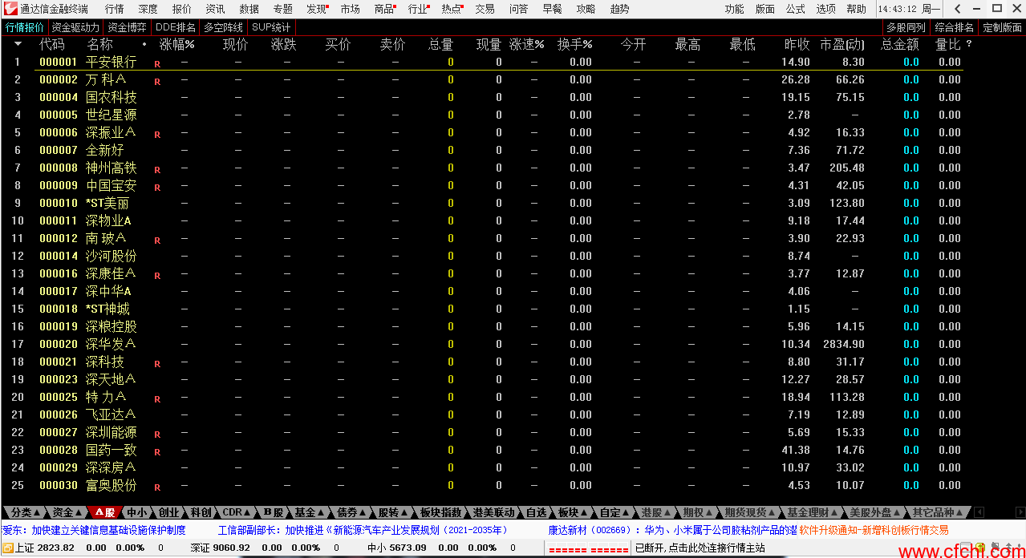This screenshot has height=558, width=1026.
Task: Switch to the DDE排名 tab
Action: [176, 26]
